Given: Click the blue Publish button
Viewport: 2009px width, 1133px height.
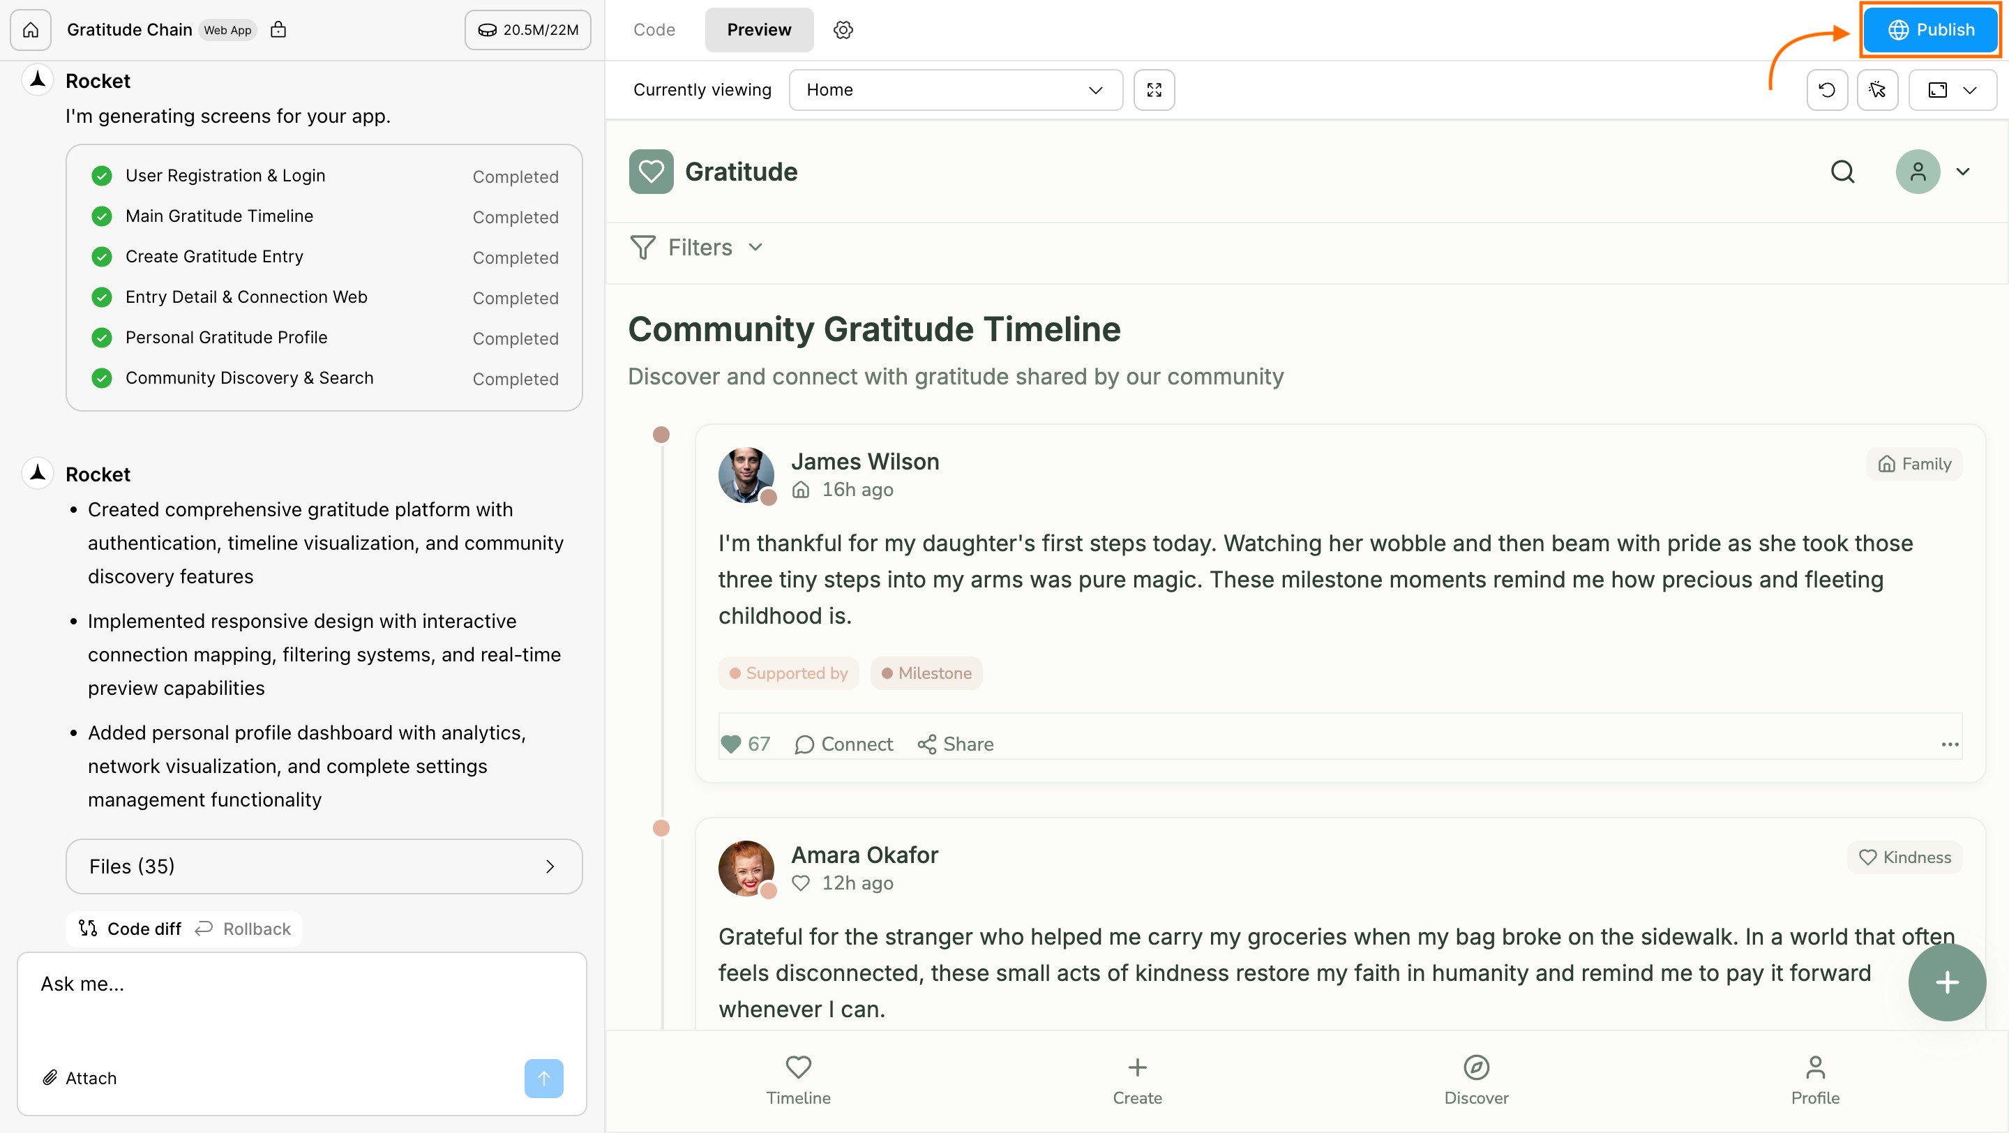Looking at the screenshot, I should [1930, 29].
